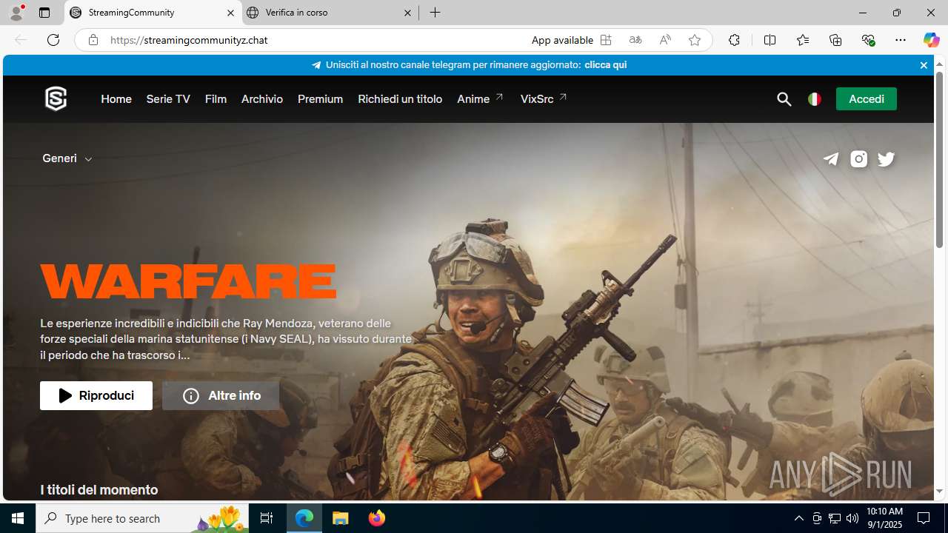Click the Italian flag language icon
Screen dimensions: 948x533
click(814, 99)
